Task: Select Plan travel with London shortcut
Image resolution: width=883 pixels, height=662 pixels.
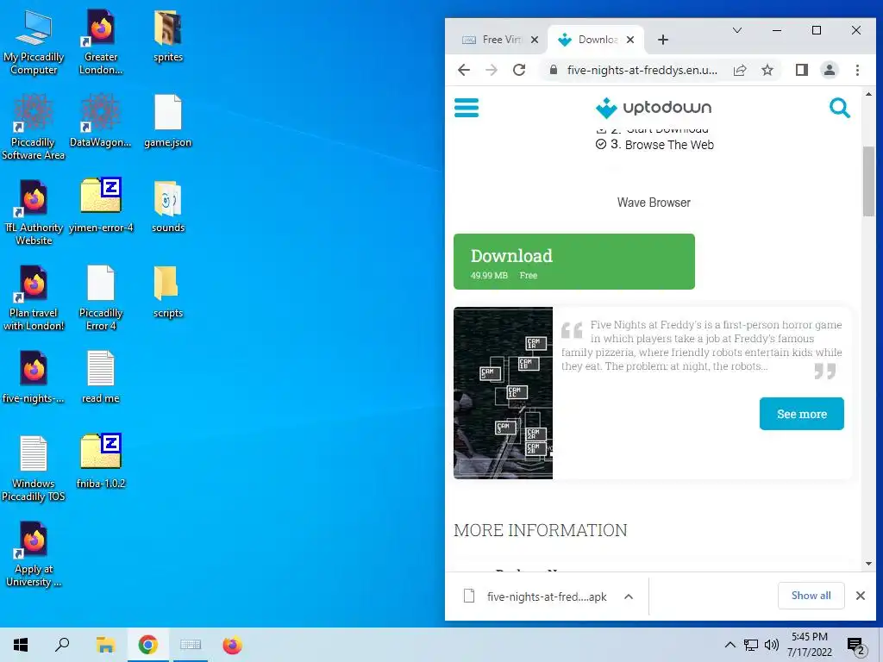Action: [34, 298]
